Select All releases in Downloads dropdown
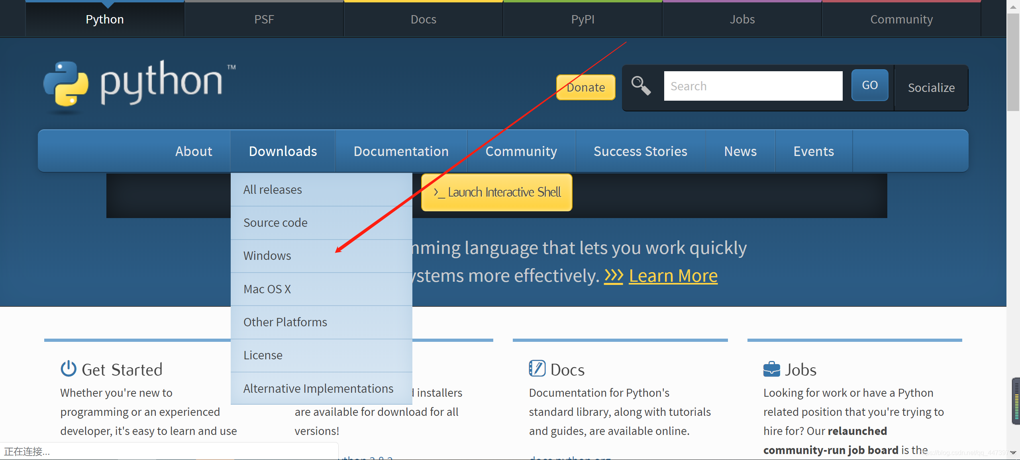This screenshot has width=1020, height=460. (x=321, y=189)
